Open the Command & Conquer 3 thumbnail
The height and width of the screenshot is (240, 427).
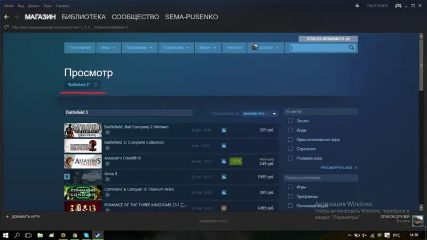[83, 193]
